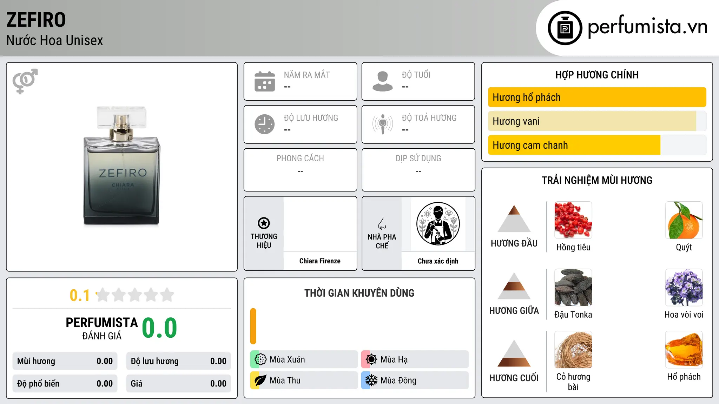Open the Đậu Tonka note image

click(573, 288)
